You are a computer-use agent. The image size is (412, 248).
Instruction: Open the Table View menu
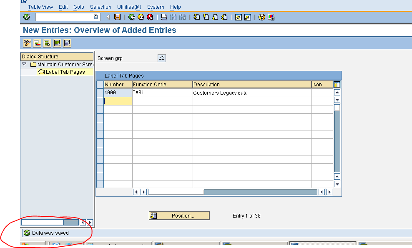pyautogui.click(x=40, y=7)
